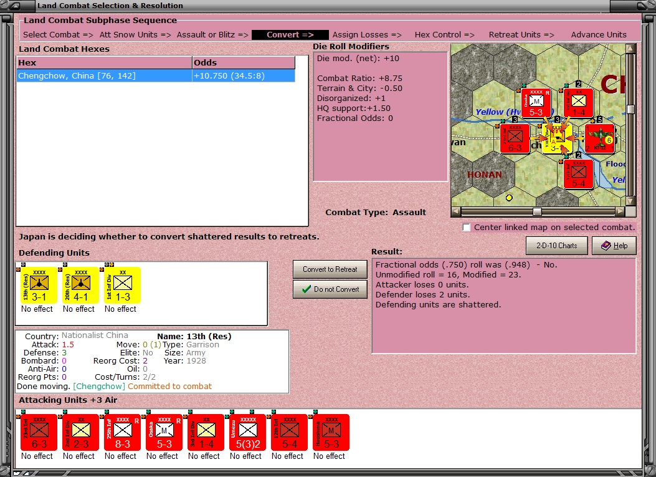Click the Help book icon
Screen dimensions: 656x477
coord(606,246)
